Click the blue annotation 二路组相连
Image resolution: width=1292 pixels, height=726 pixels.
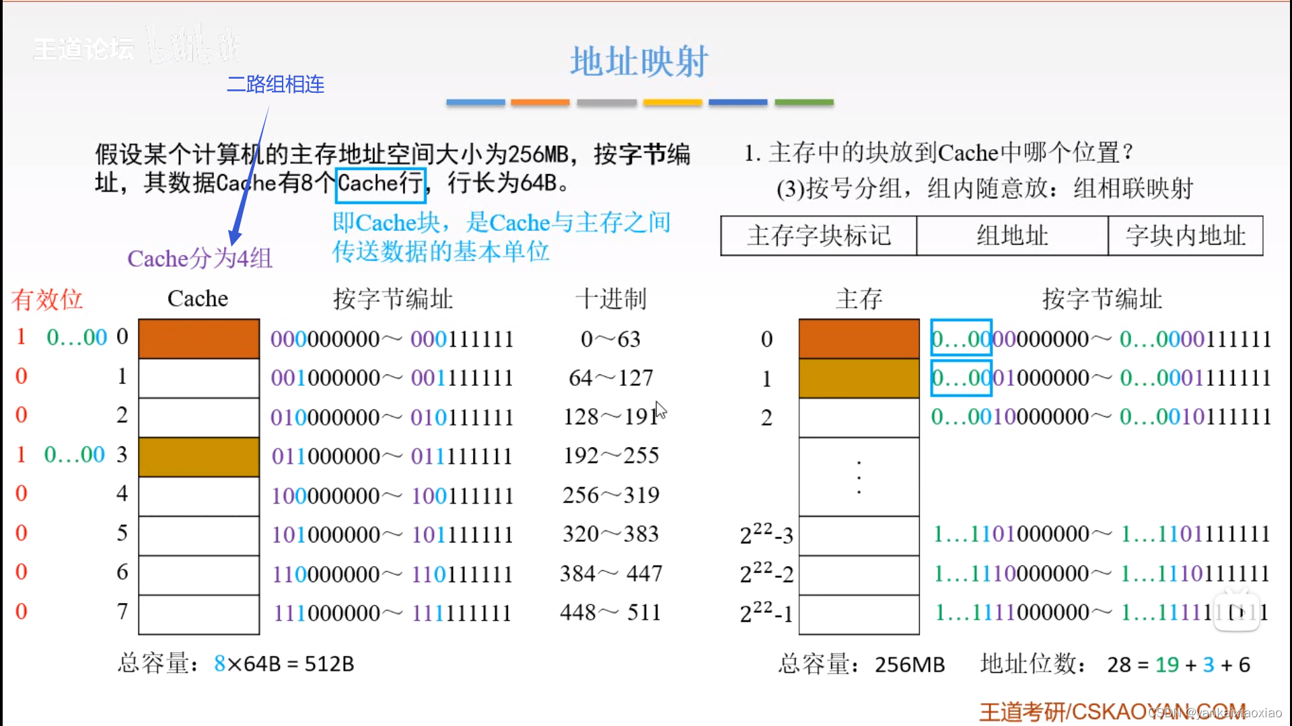[x=275, y=84]
